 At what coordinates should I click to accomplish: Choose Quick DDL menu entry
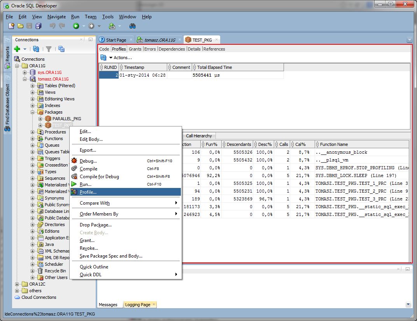point(126,274)
